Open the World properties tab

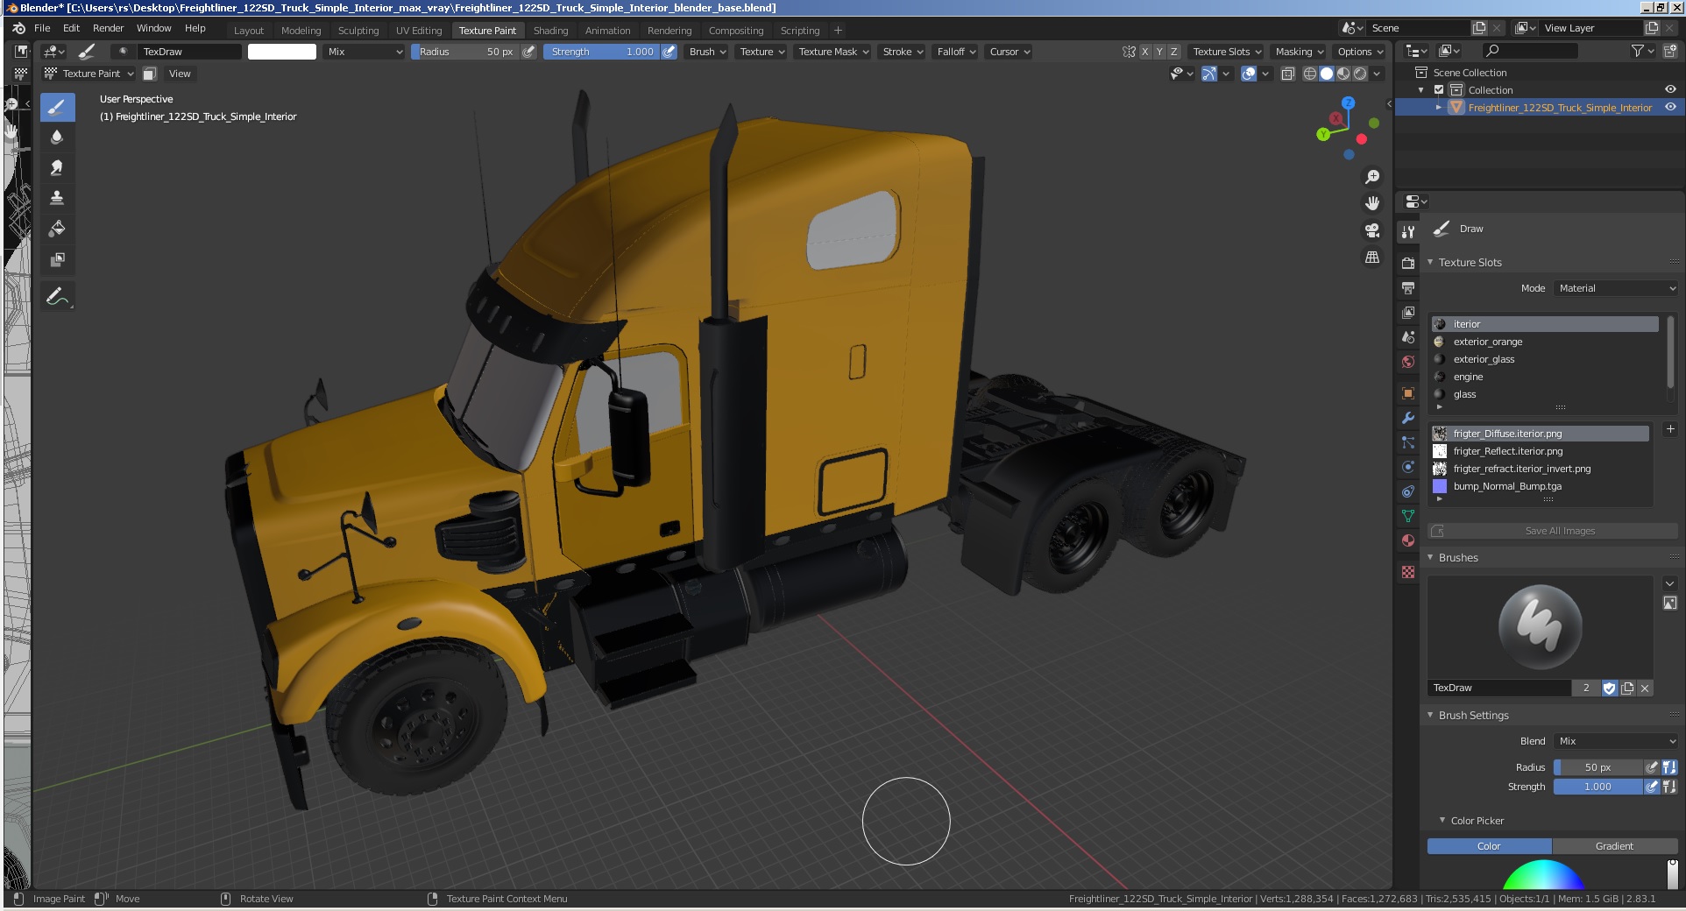tap(1408, 362)
